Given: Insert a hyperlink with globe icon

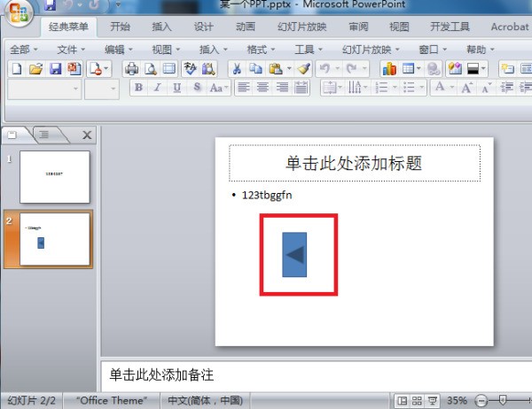Looking at the screenshot, I should (x=434, y=69).
